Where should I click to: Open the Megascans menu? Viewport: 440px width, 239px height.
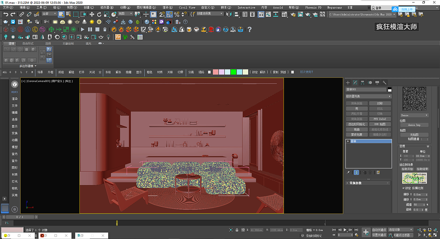[334, 7]
